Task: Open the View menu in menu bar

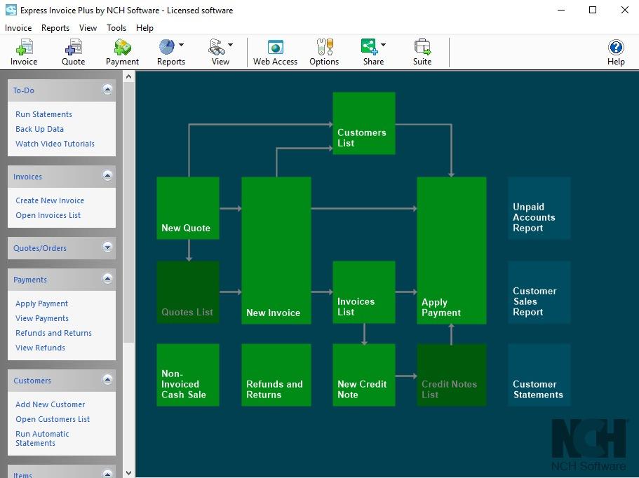Action: pyautogui.click(x=88, y=28)
